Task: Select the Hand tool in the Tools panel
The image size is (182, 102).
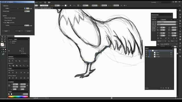Action: pyautogui.click(x=2, y=41)
